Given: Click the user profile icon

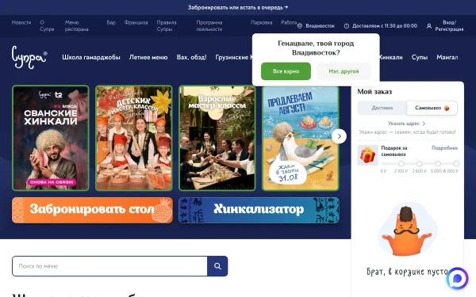Looking at the screenshot, I should (429, 26).
